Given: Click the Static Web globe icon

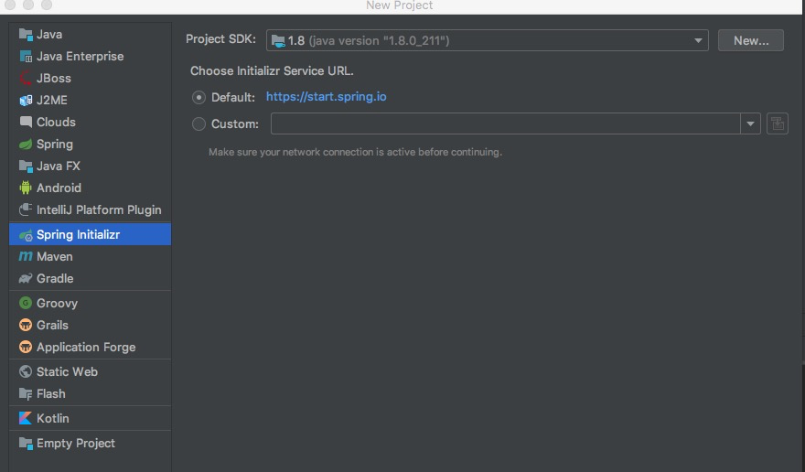Looking at the screenshot, I should [x=26, y=371].
